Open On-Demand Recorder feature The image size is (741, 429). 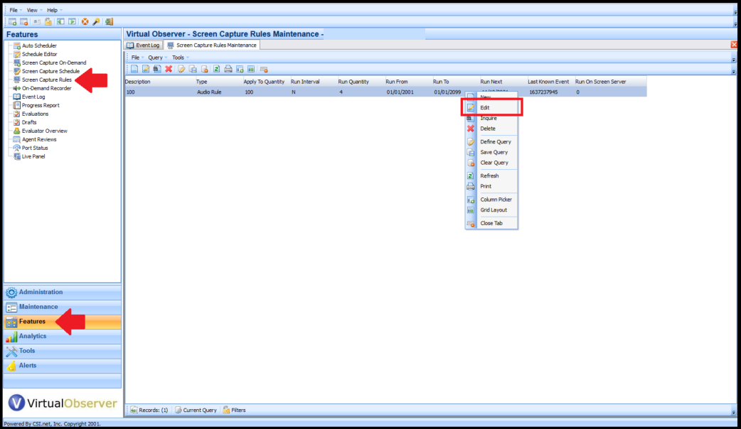(46, 88)
